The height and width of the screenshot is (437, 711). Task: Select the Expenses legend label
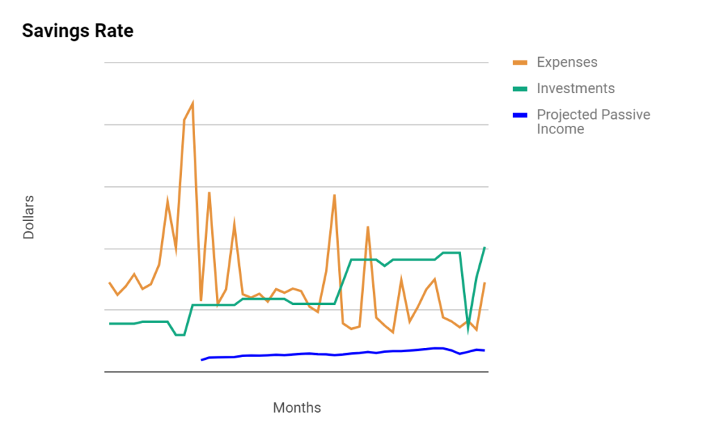[567, 62]
